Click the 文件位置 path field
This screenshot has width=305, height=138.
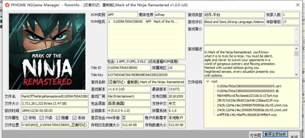coord(55,125)
